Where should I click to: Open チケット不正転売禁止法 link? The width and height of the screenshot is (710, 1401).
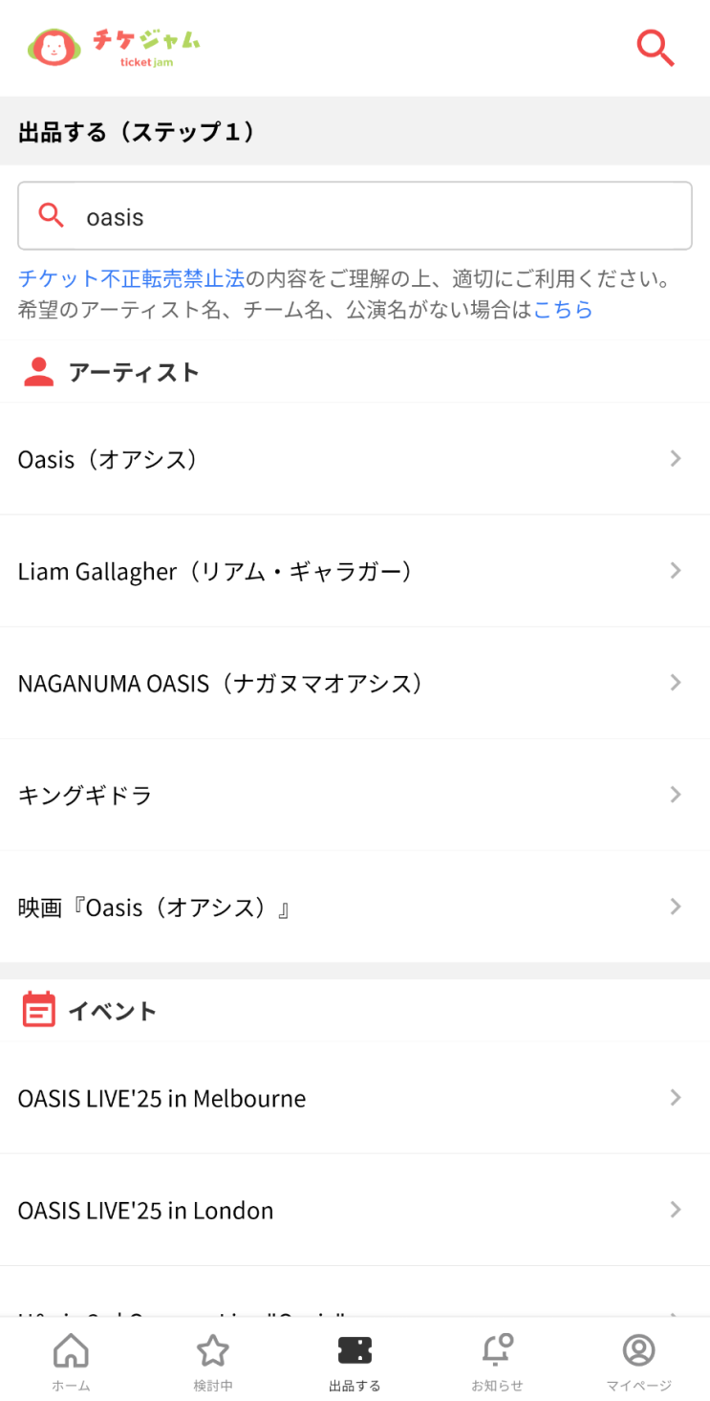132,279
